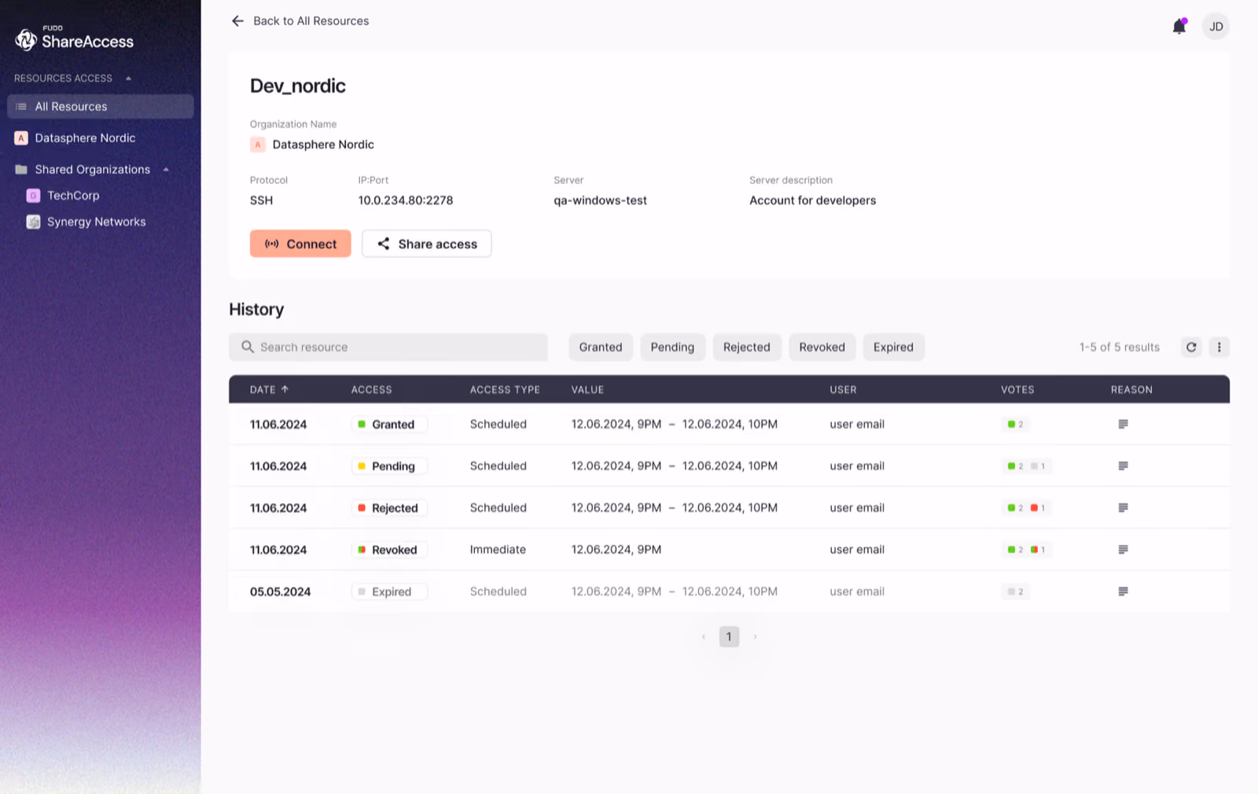Click the Search resource field
The width and height of the screenshot is (1258, 794).
coord(388,347)
